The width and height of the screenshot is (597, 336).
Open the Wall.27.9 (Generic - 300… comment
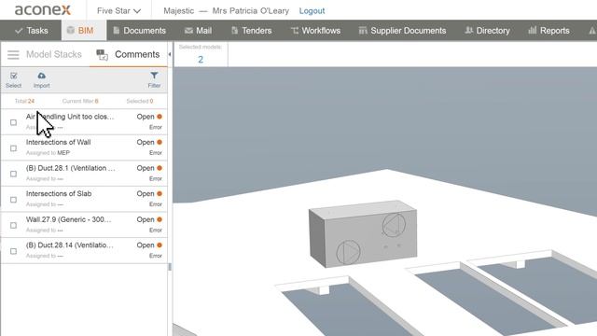pos(68,219)
